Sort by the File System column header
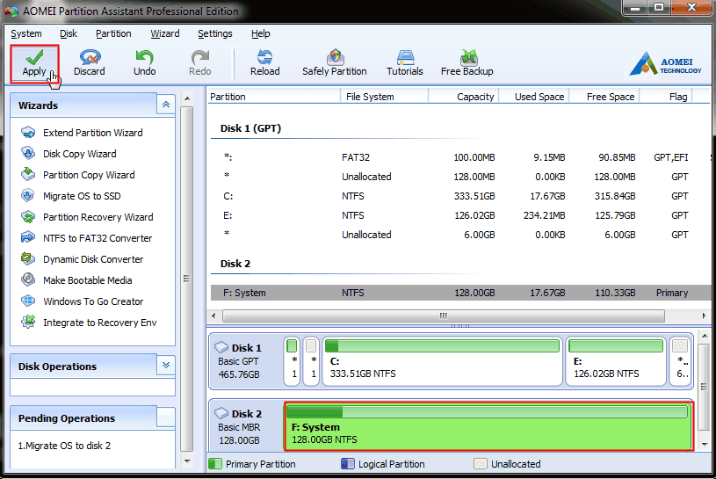Image resolution: width=716 pixels, height=479 pixels. pyautogui.click(x=385, y=97)
